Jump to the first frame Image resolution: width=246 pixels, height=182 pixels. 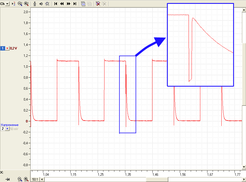tap(56, 4)
